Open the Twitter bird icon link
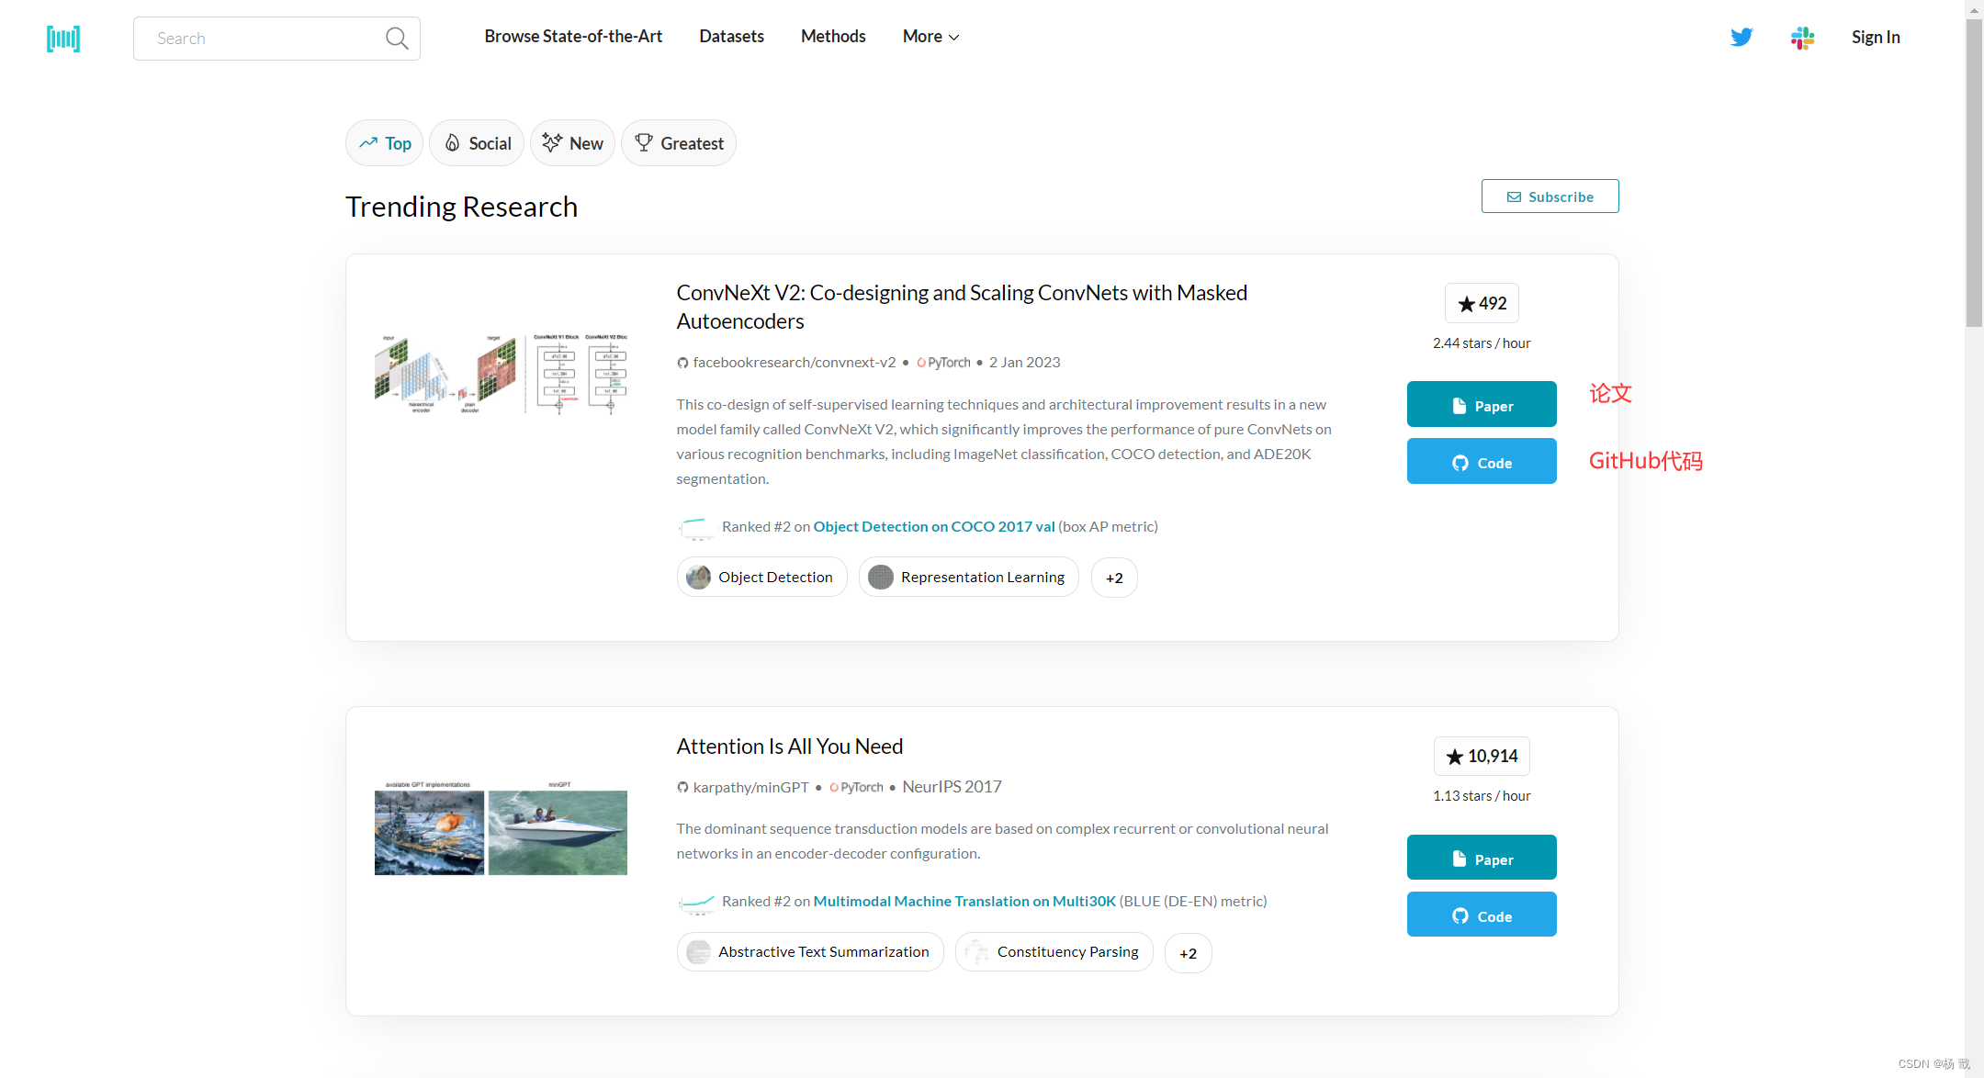This screenshot has height=1078, width=1984. pos(1742,37)
